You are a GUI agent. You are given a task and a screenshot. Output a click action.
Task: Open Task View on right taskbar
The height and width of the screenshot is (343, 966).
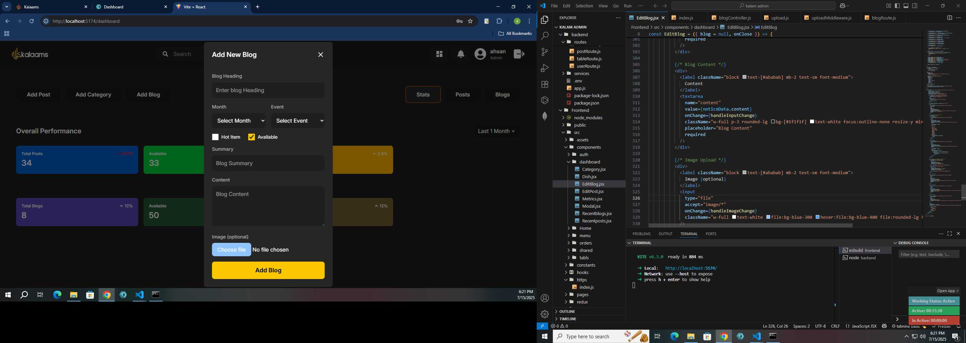tap(657, 336)
